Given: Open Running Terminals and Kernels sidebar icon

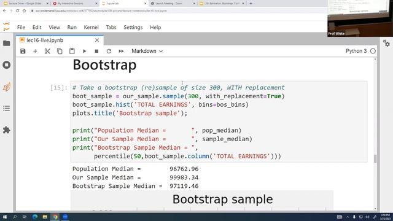Looking at the screenshot, I should coord(7,65).
